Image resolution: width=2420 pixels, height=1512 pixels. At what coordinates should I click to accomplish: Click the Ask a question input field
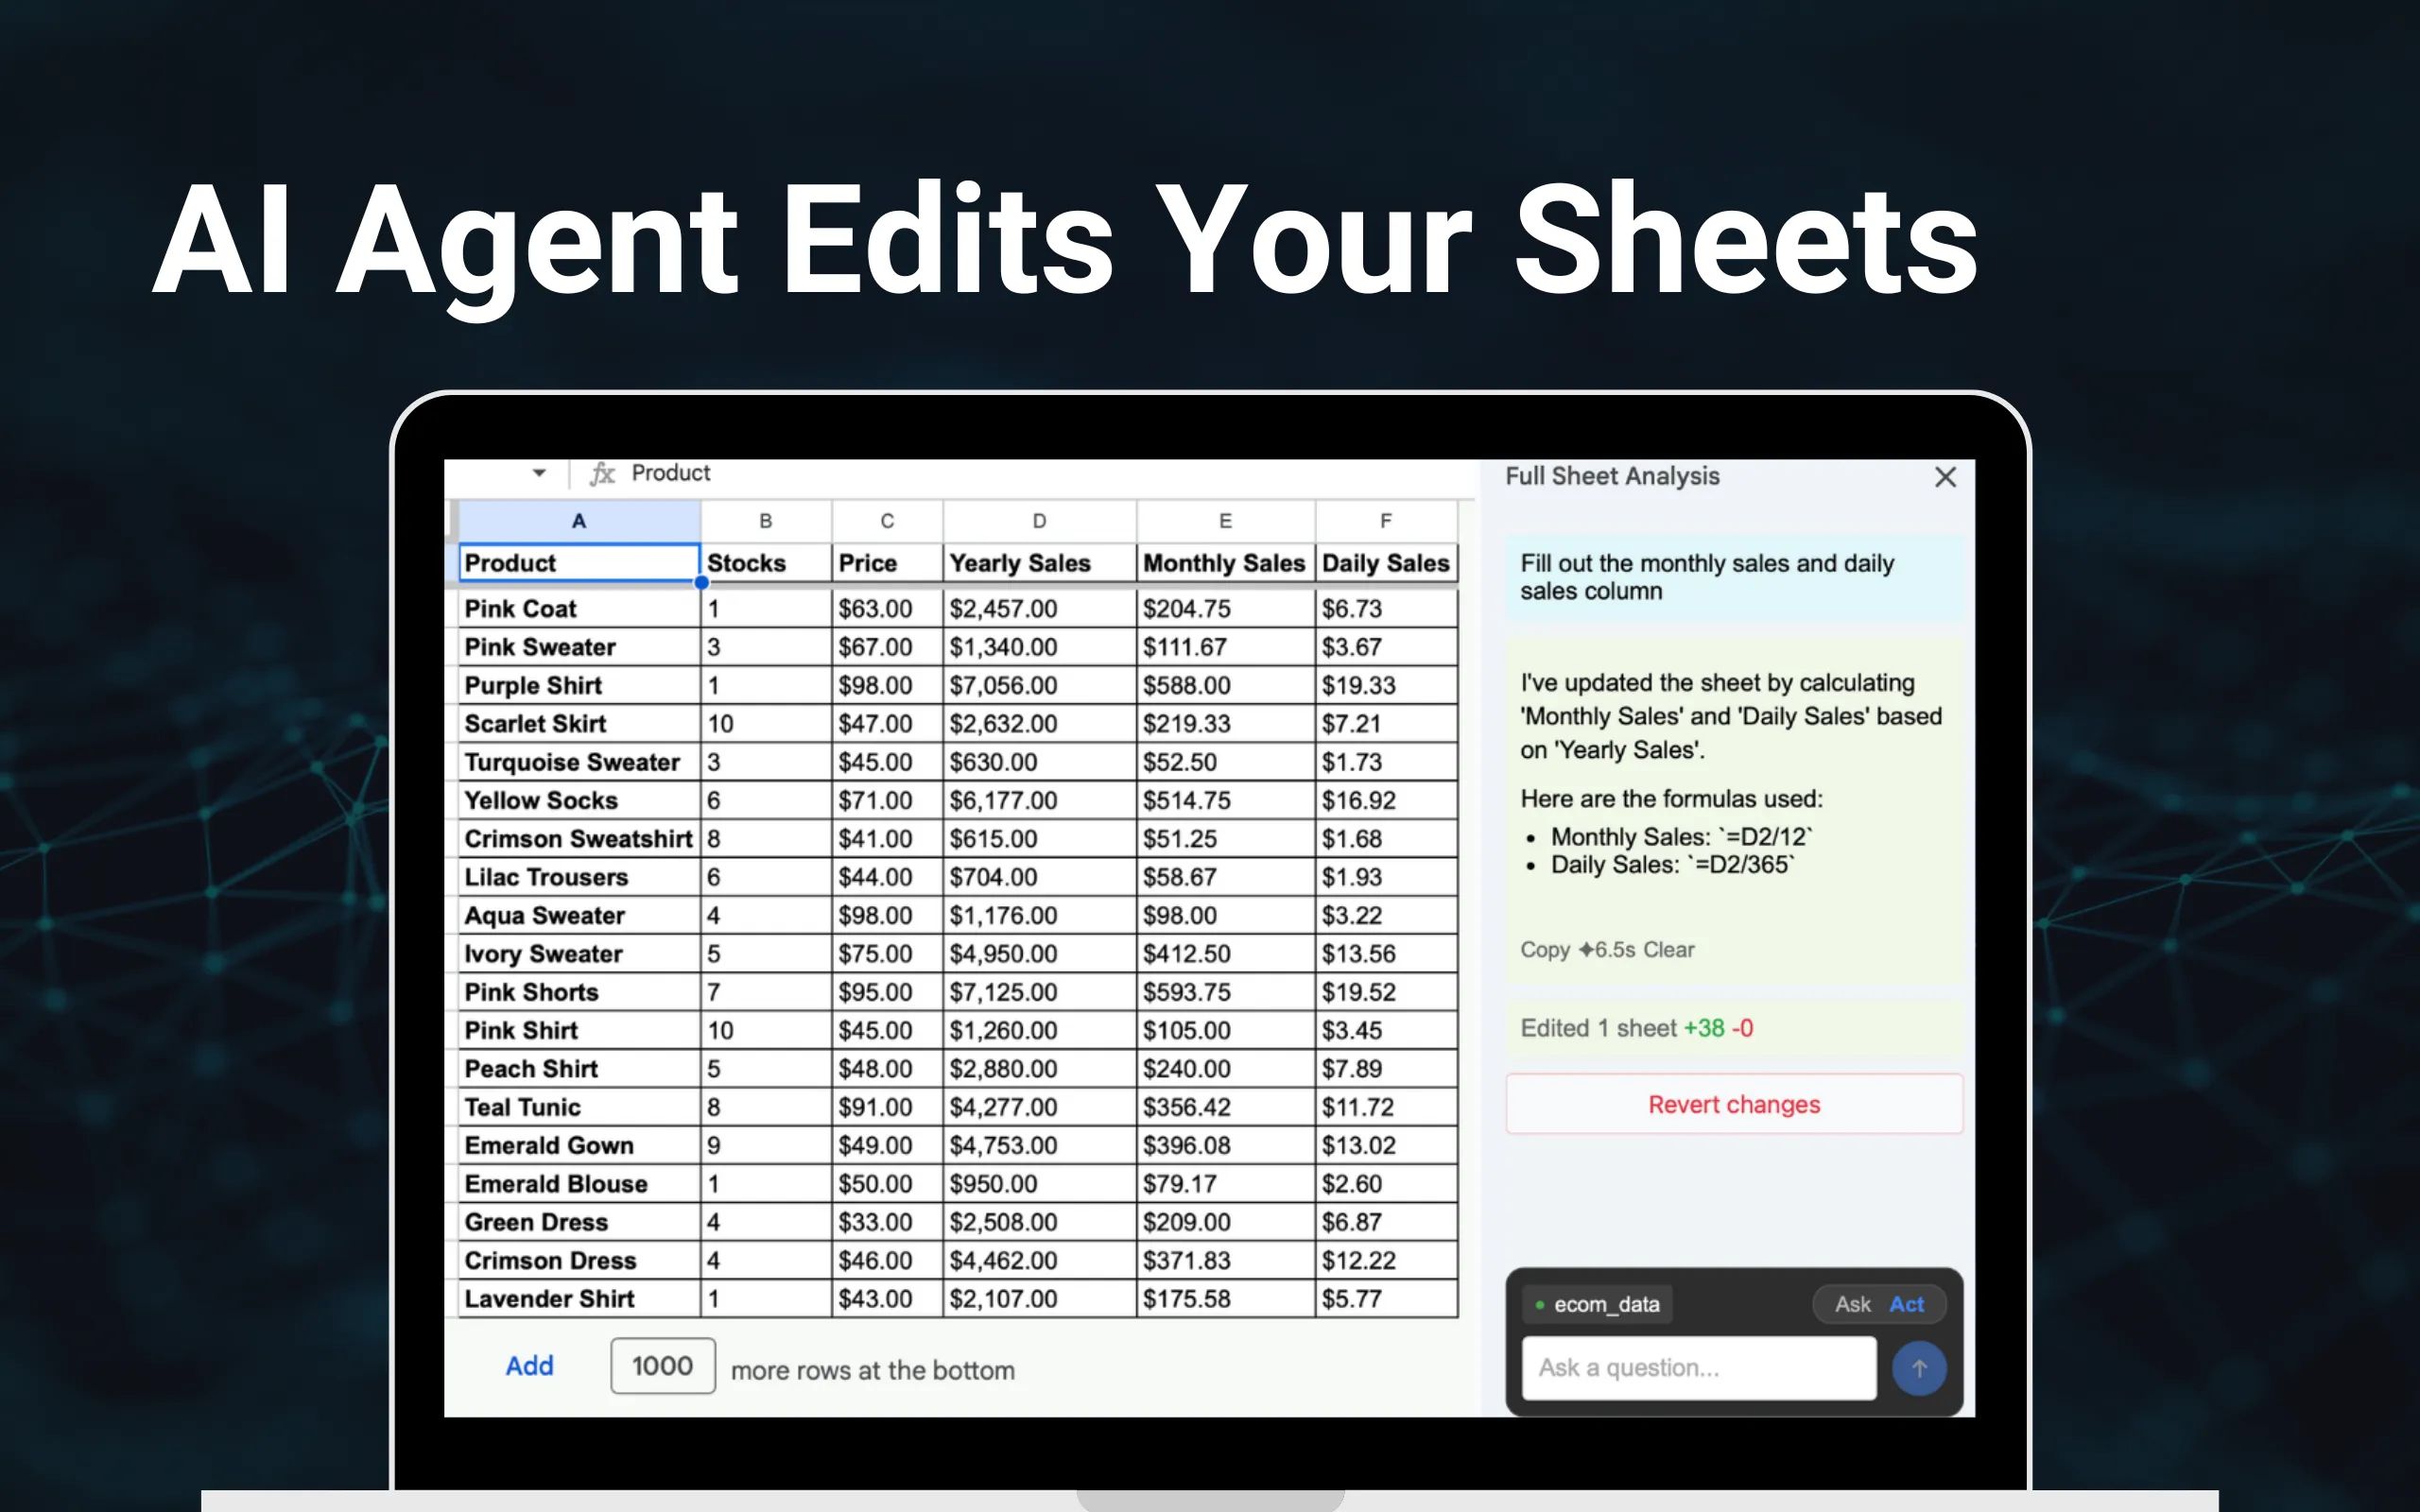click(1697, 1367)
